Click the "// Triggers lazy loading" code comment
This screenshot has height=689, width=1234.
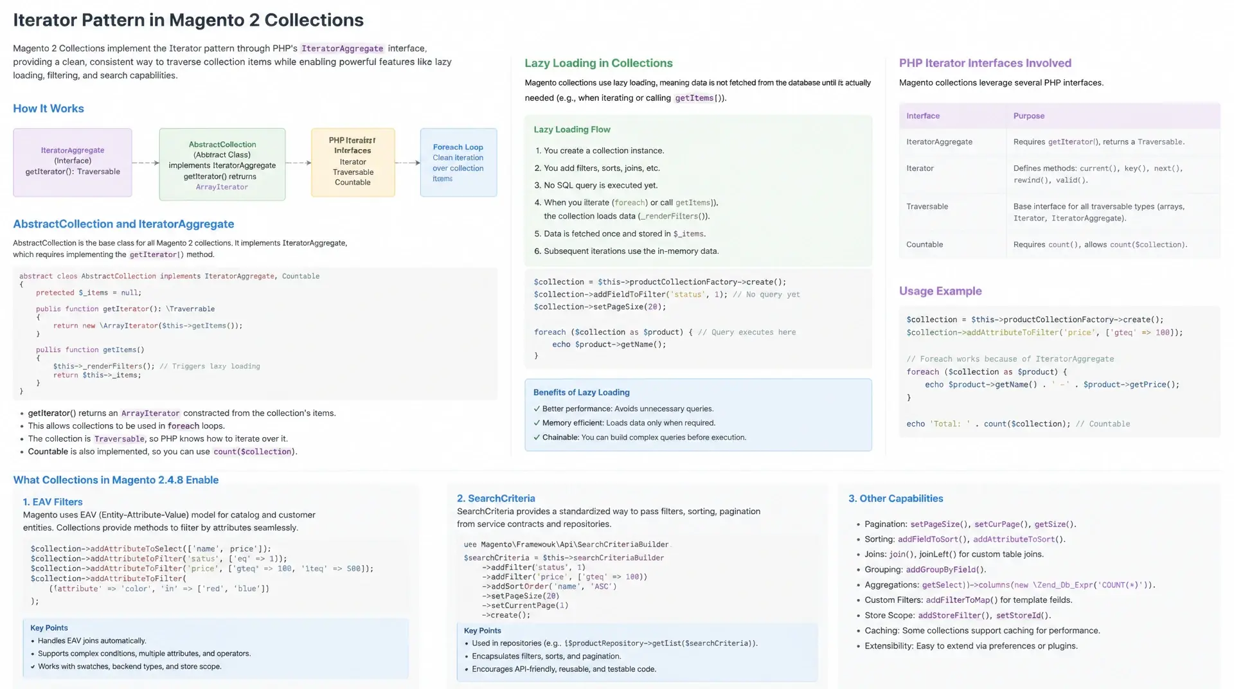(x=210, y=366)
